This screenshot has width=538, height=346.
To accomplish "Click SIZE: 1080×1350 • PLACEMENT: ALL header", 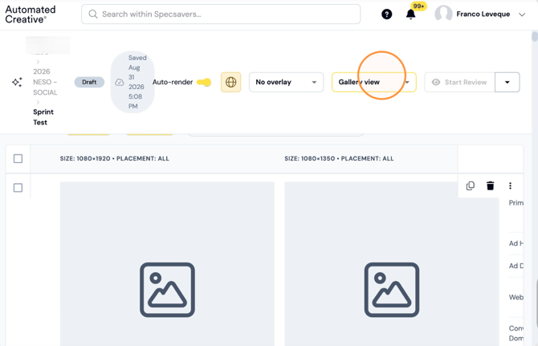I will point(339,158).
